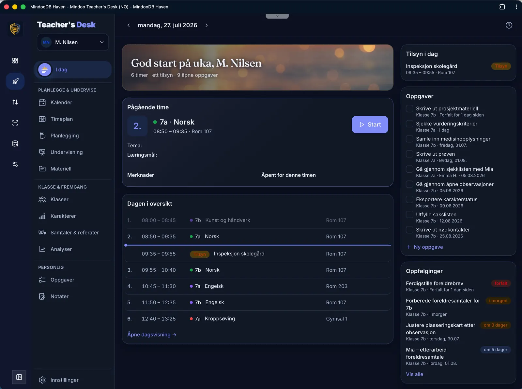Click the Materiell folder icon
Viewport: 522px width, 389px height.
pos(42,169)
